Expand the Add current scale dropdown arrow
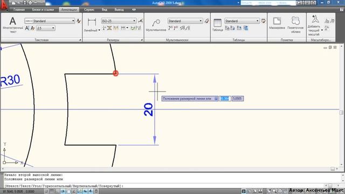This screenshot has width=345, height=194. click(x=322, y=30)
